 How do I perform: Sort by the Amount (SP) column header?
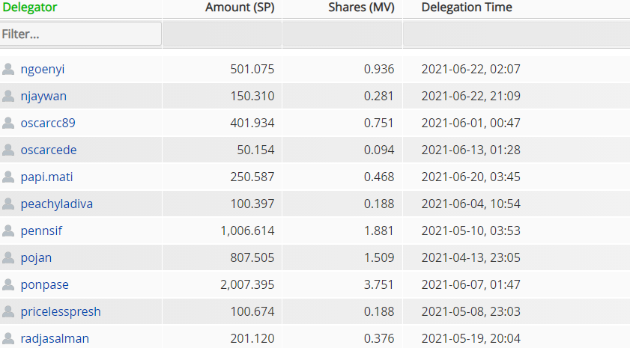tap(240, 7)
